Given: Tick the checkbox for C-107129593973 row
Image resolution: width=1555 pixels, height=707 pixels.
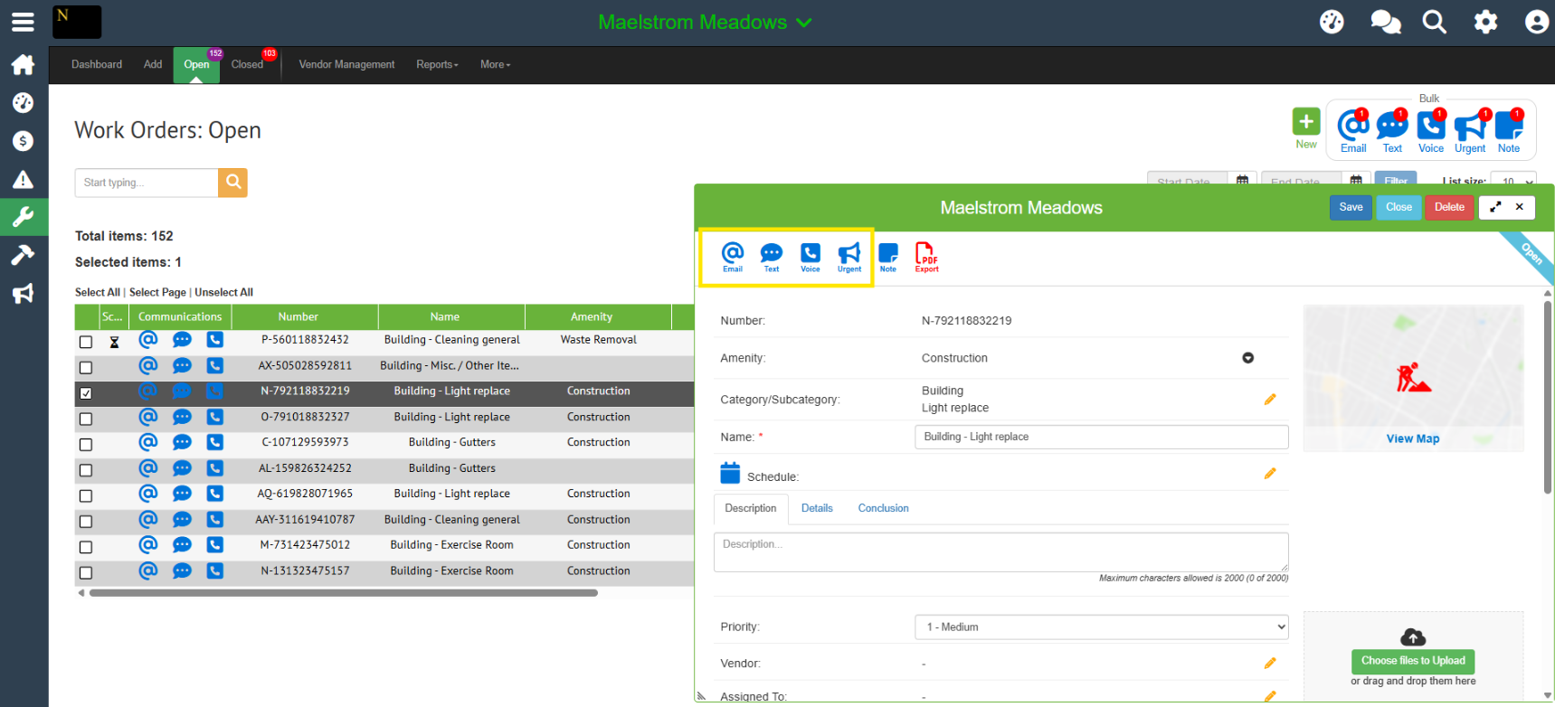Looking at the screenshot, I should 86,445.
